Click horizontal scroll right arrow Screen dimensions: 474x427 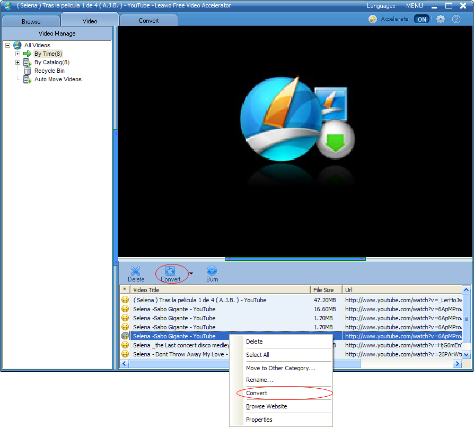click(x=458, y=363)
